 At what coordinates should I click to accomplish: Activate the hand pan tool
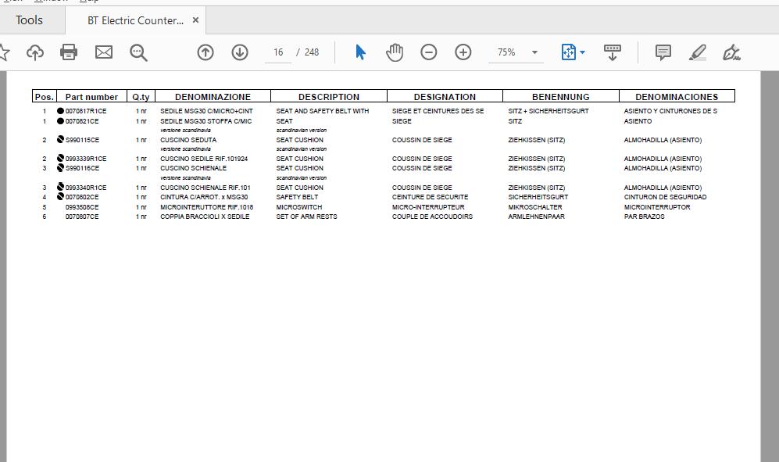point(395,52)
